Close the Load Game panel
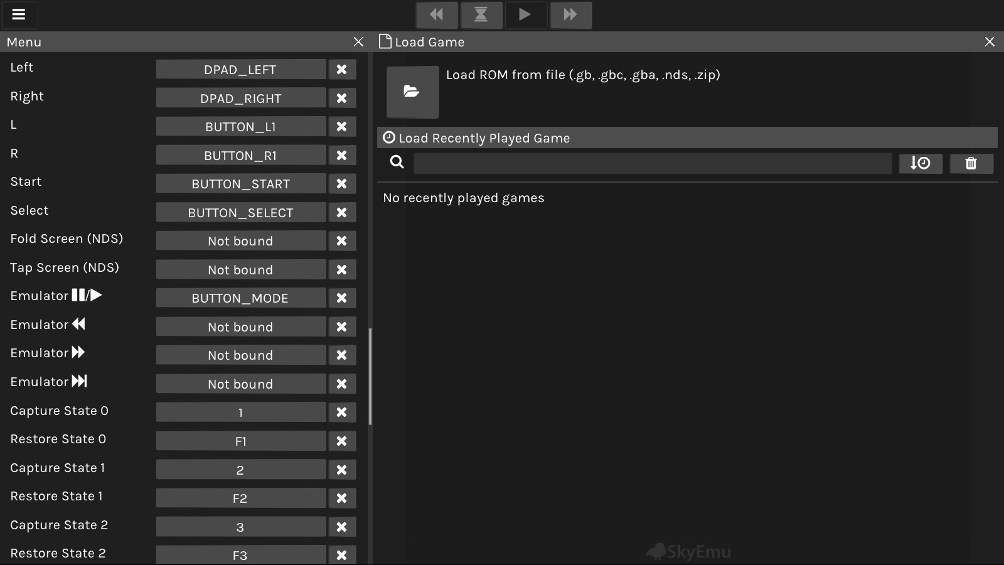This screenshot has width=1004, height=565. (990, 41)
